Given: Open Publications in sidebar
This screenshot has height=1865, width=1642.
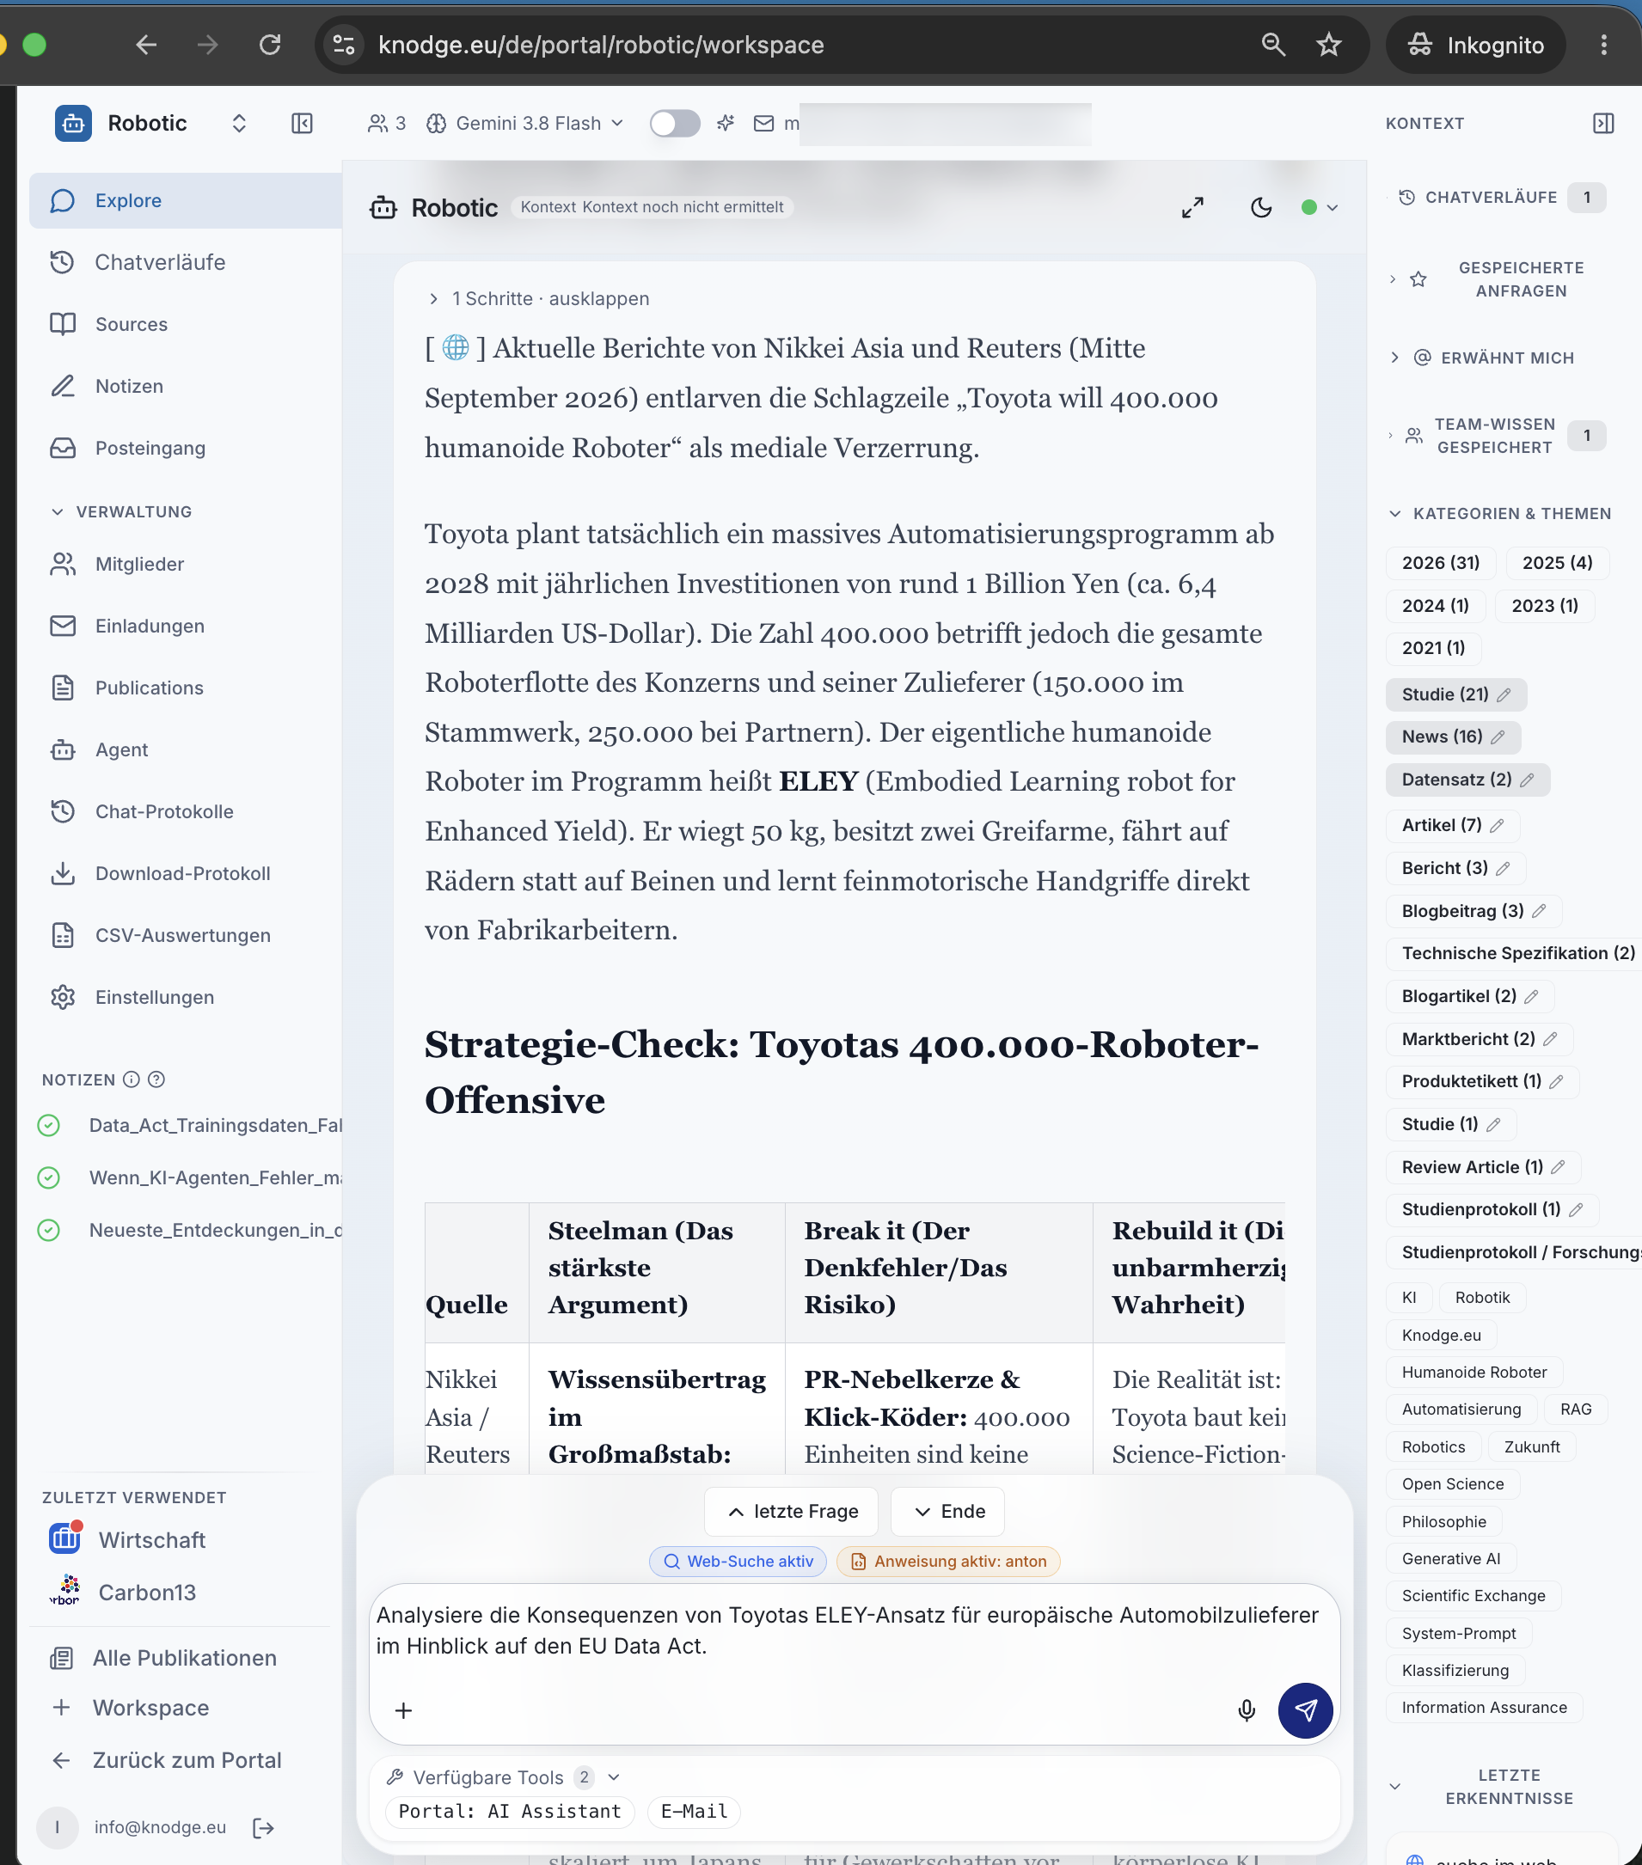Looking at the screenshot, I should pyautogui.click(x=186, y=688).
